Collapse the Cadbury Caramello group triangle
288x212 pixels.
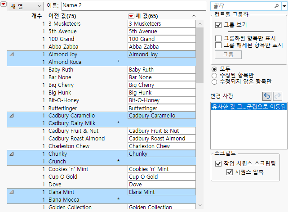pos(12,116)
